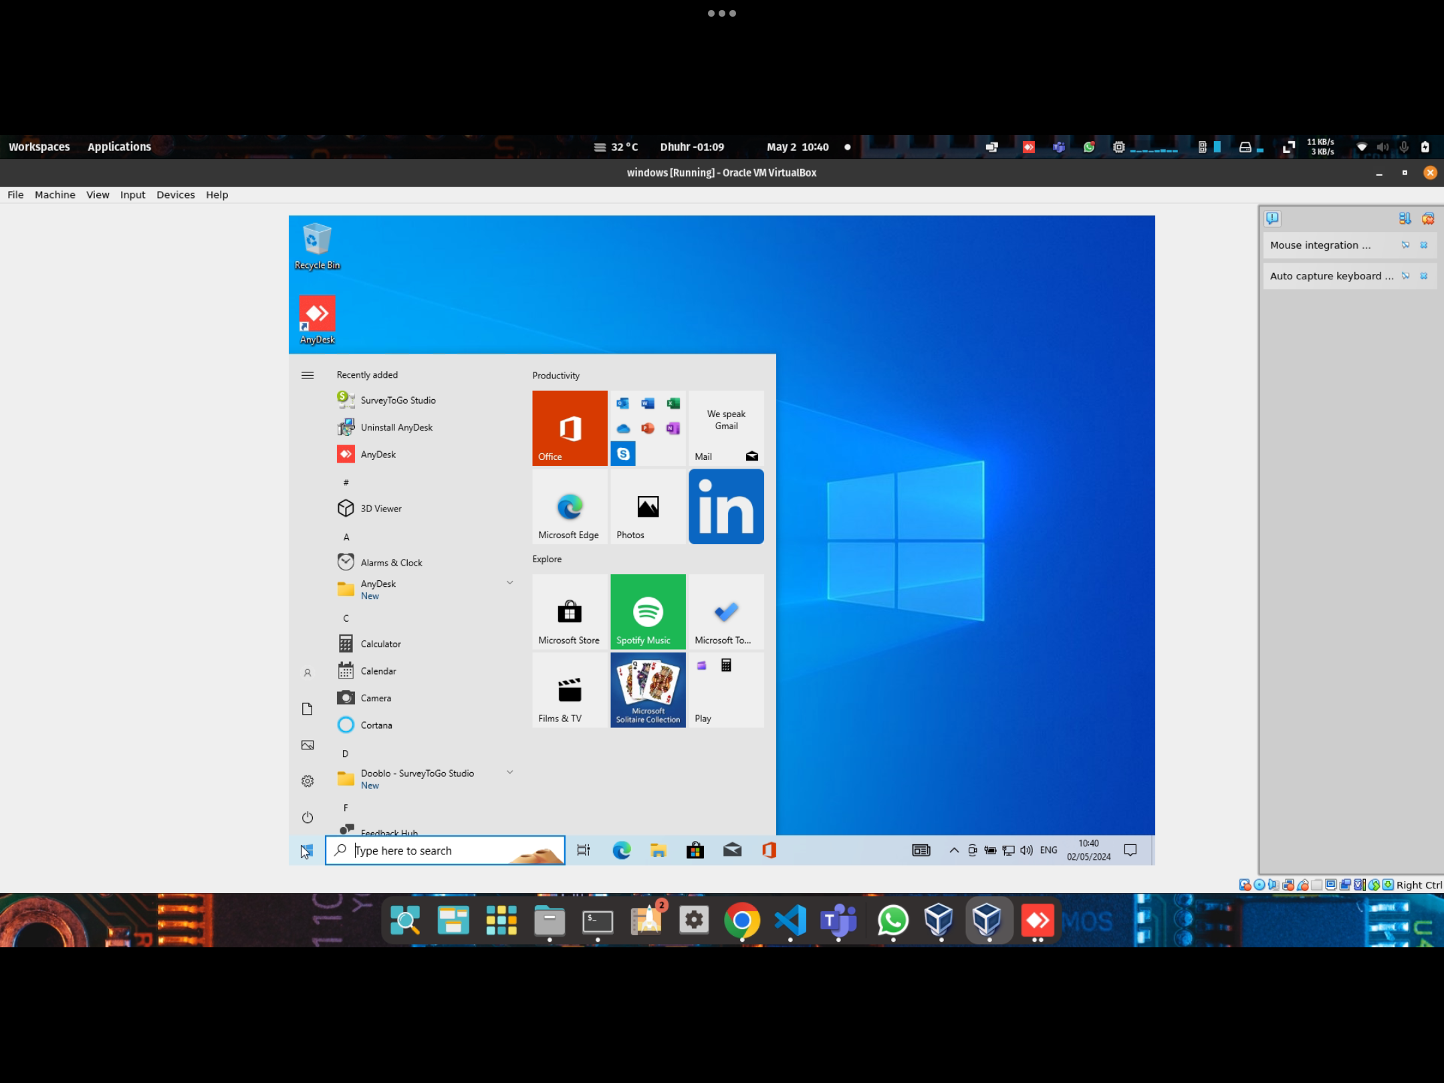
Task: Open the Devices menu in VirtualBox
Action: [x=175, y=195]
